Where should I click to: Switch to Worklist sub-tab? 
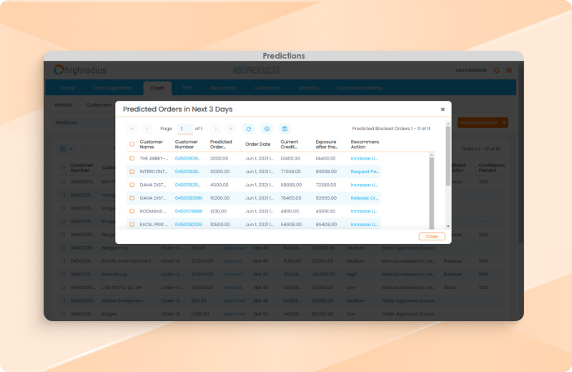(x=63, y=104)
